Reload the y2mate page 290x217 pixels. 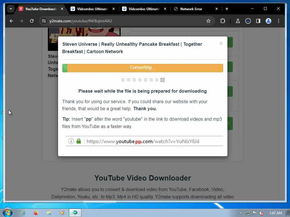32,21
